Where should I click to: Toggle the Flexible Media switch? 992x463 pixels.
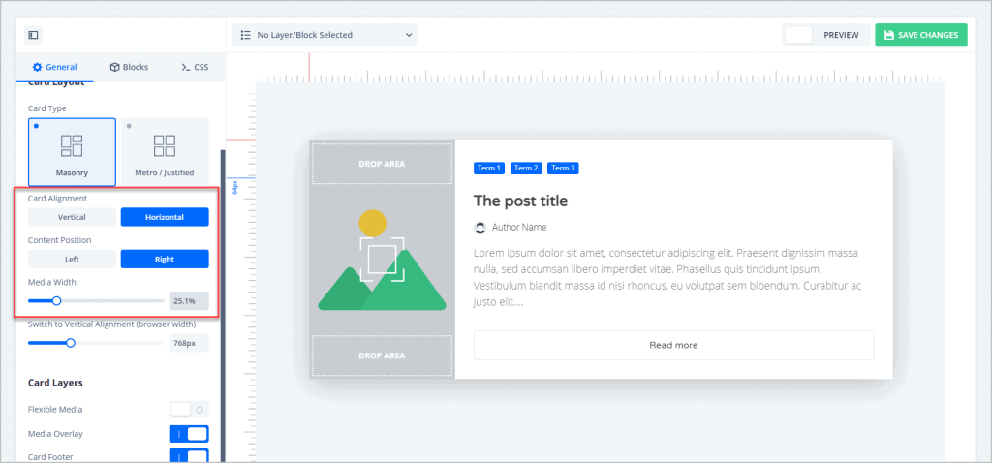(189, 409)
